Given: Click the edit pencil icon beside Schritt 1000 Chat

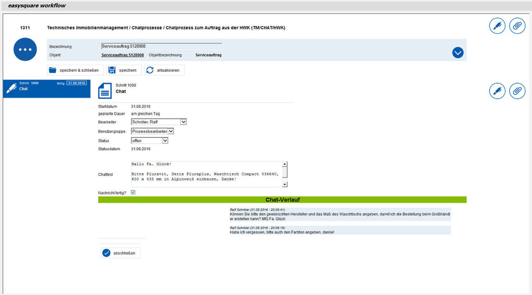Looking at the screenshot, I should (497, 91).
